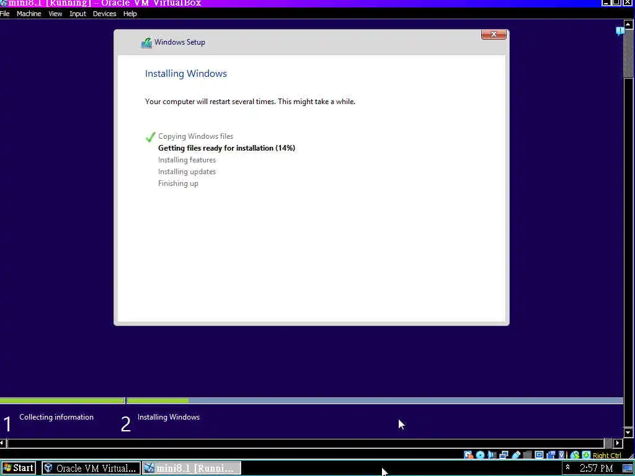This screenshot has height=476, width=635.
Task: Click the stage 2 "Installing Windows" label
Action: pos(169,417)
